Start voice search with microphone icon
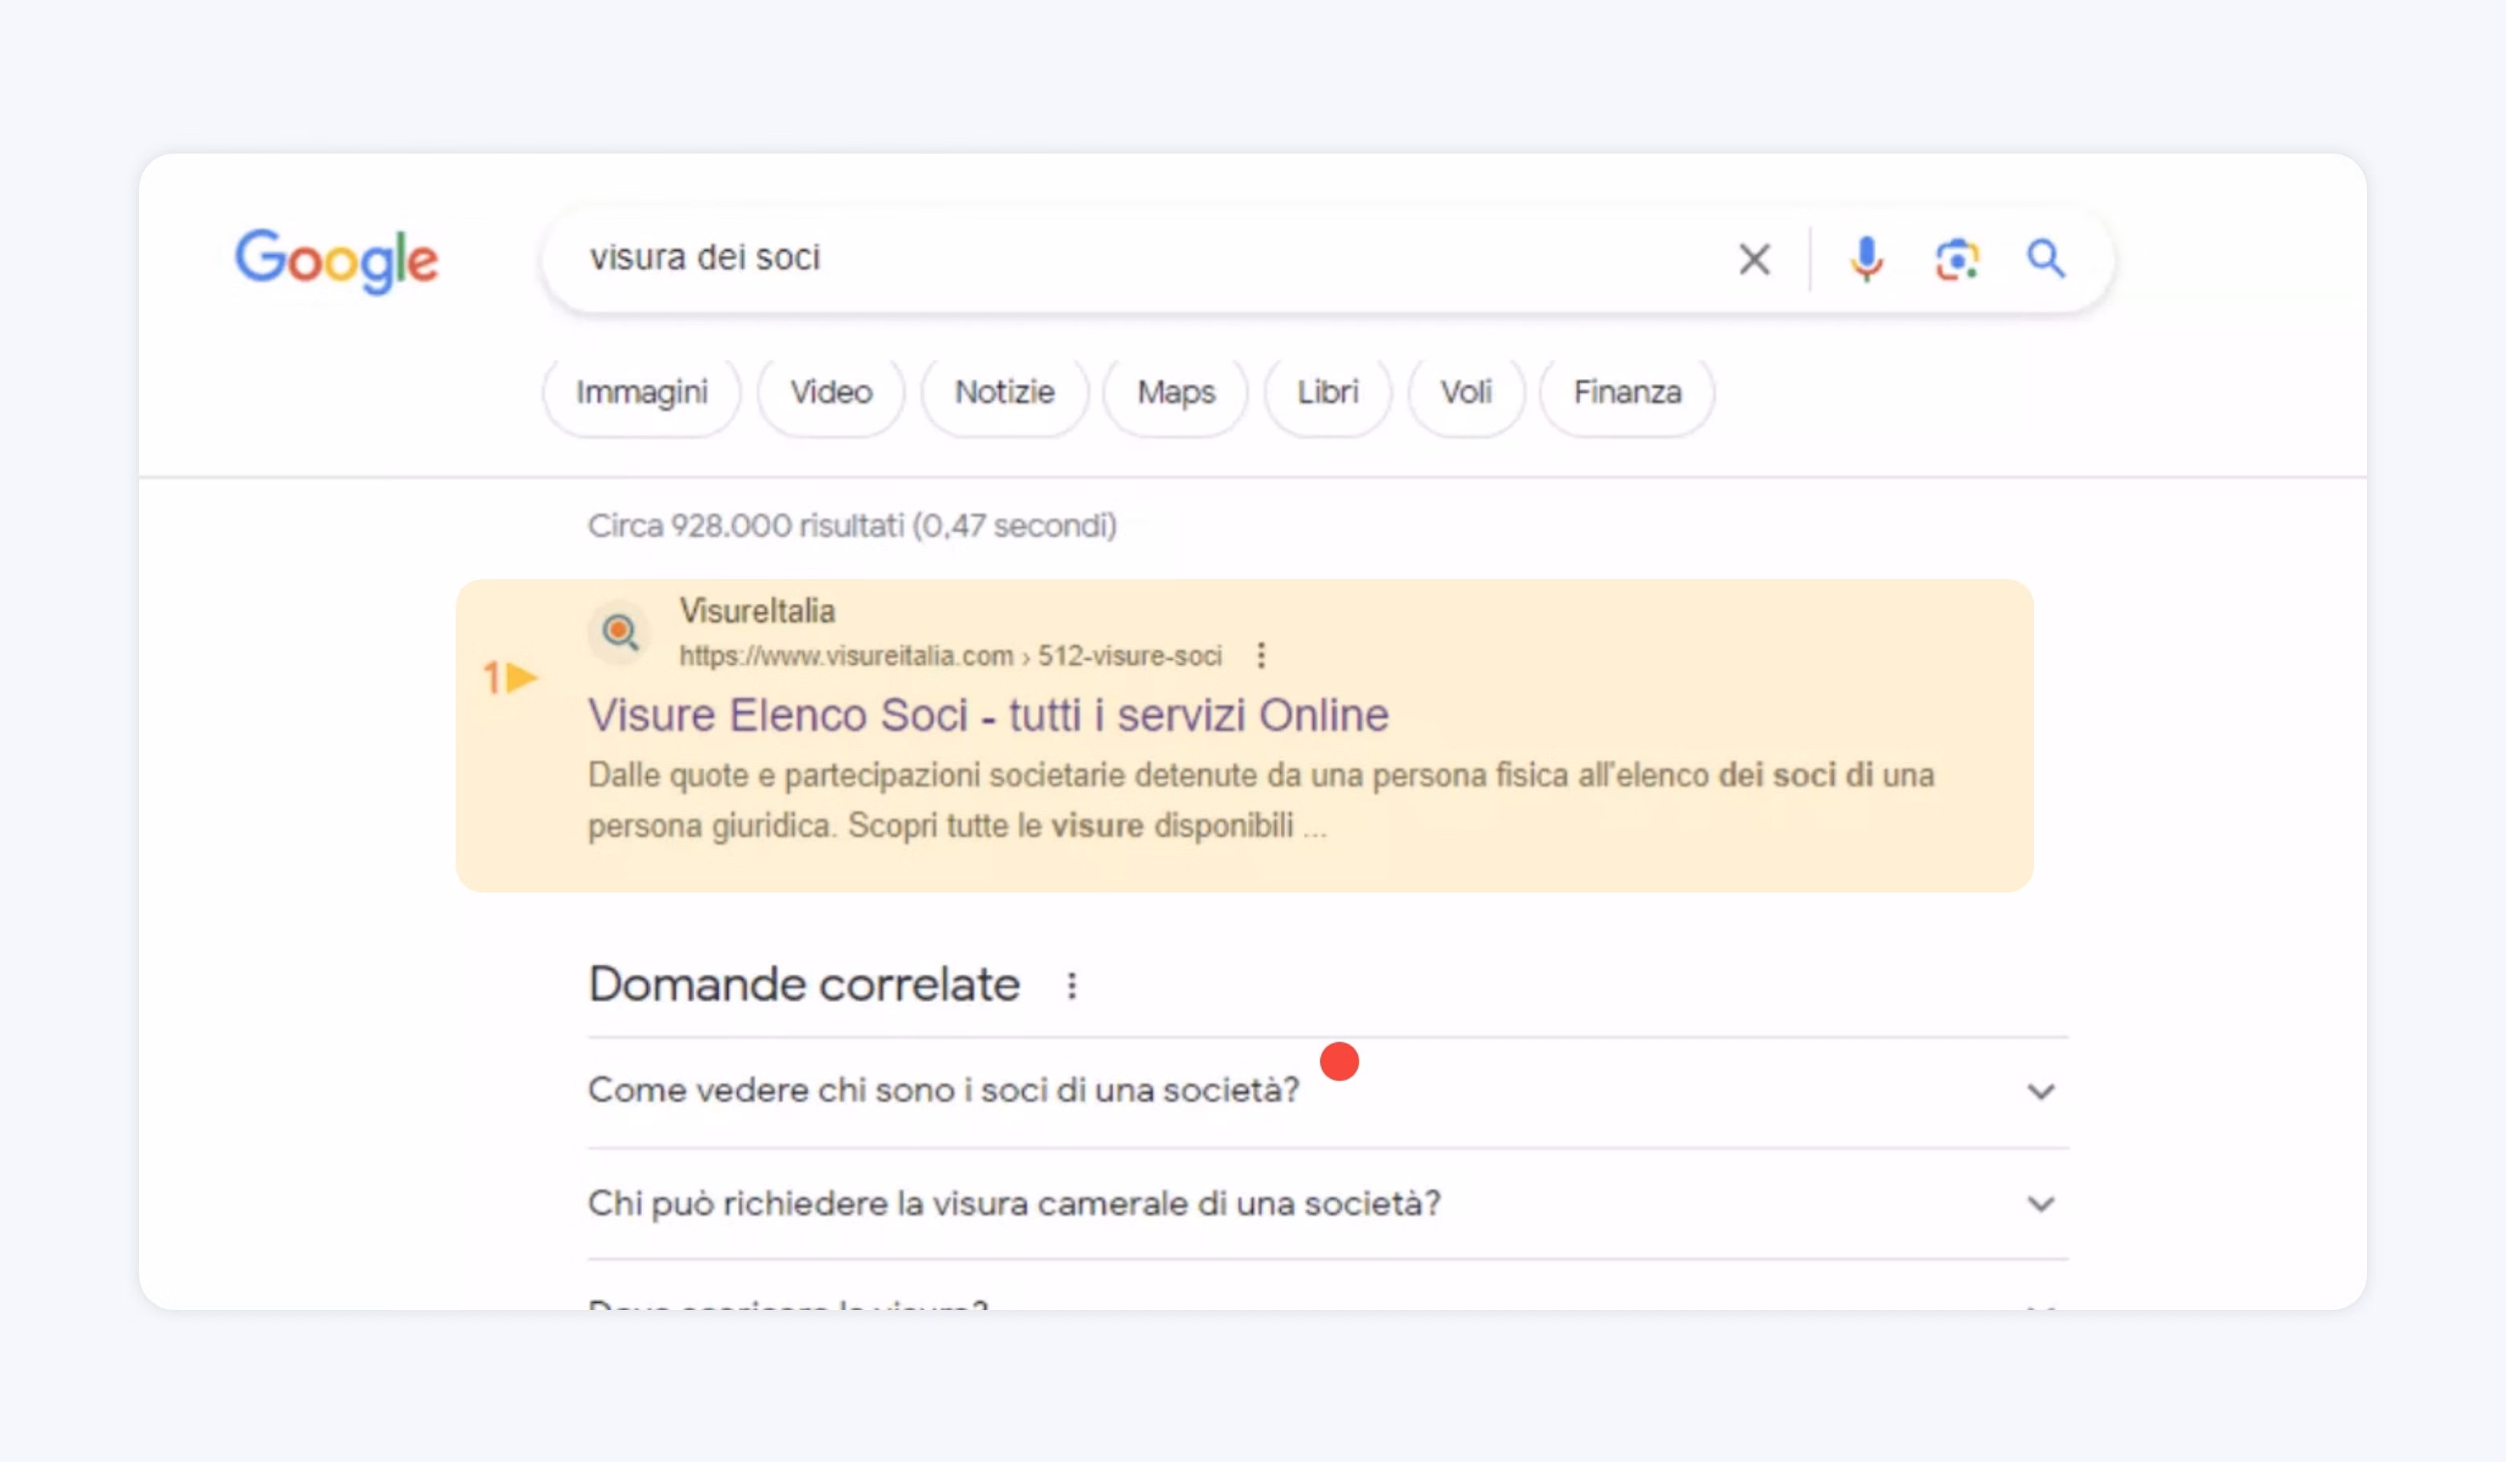Viewport: 2506px width, 1462px height. click(1866, 260)
